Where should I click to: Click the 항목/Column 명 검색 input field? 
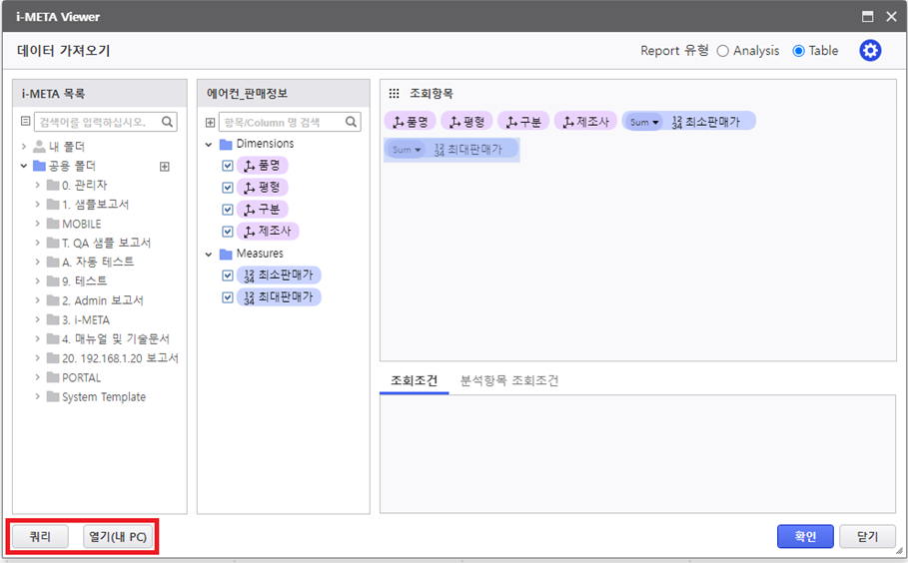pyautogui.click(x=280, y=123)
